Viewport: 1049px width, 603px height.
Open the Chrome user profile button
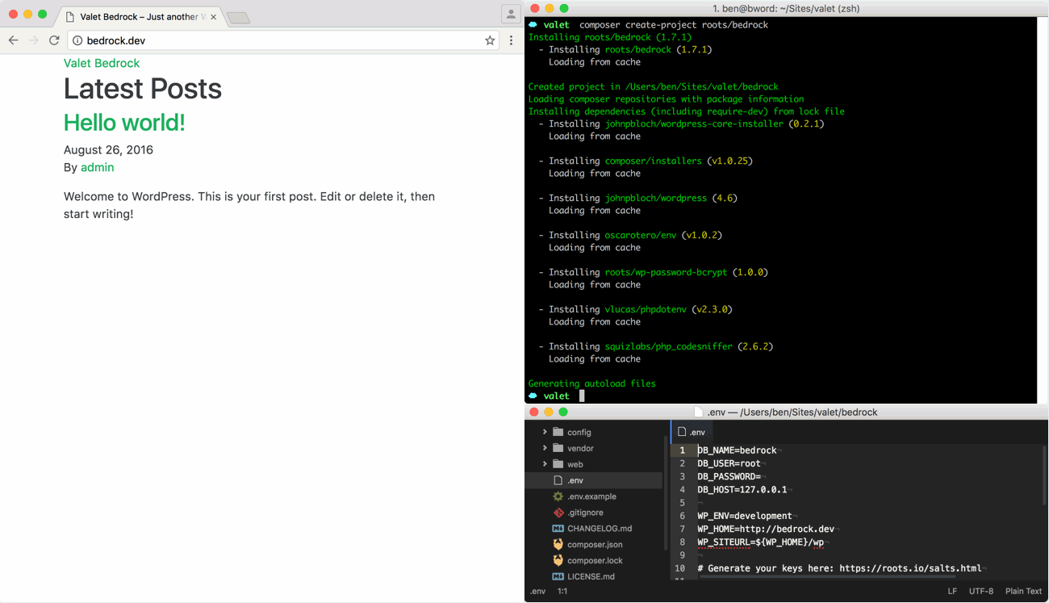511,14
